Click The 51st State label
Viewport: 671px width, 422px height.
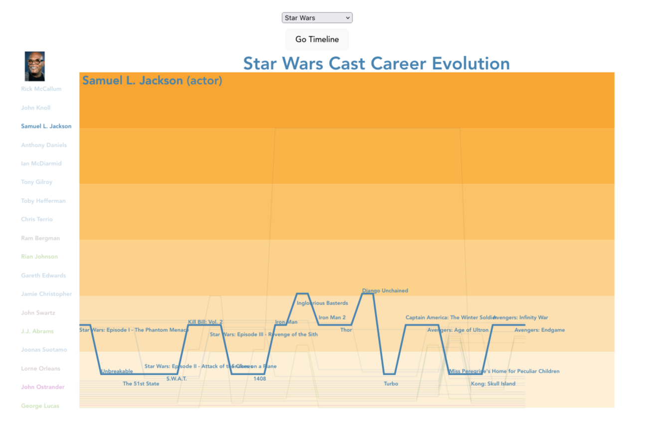141,384
